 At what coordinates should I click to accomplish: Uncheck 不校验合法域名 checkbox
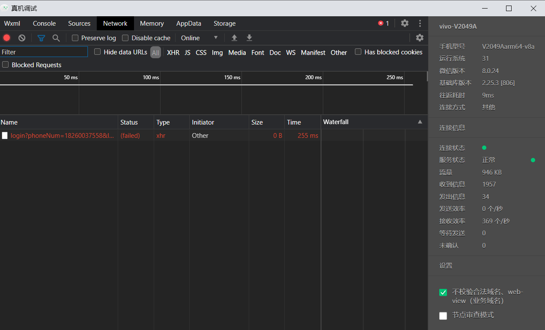tap(443, 292)
